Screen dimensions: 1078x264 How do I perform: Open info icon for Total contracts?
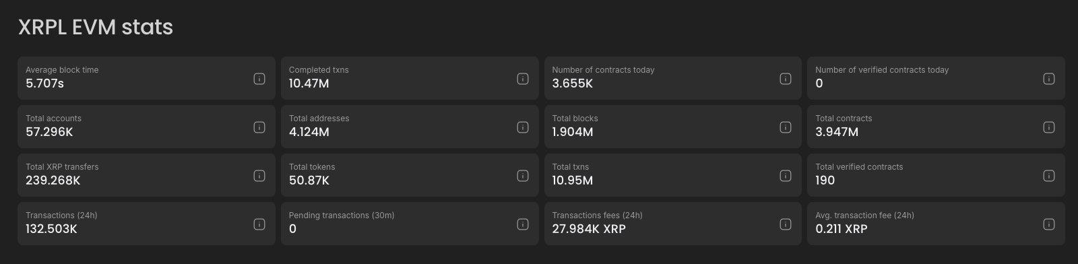[1049, 127]
